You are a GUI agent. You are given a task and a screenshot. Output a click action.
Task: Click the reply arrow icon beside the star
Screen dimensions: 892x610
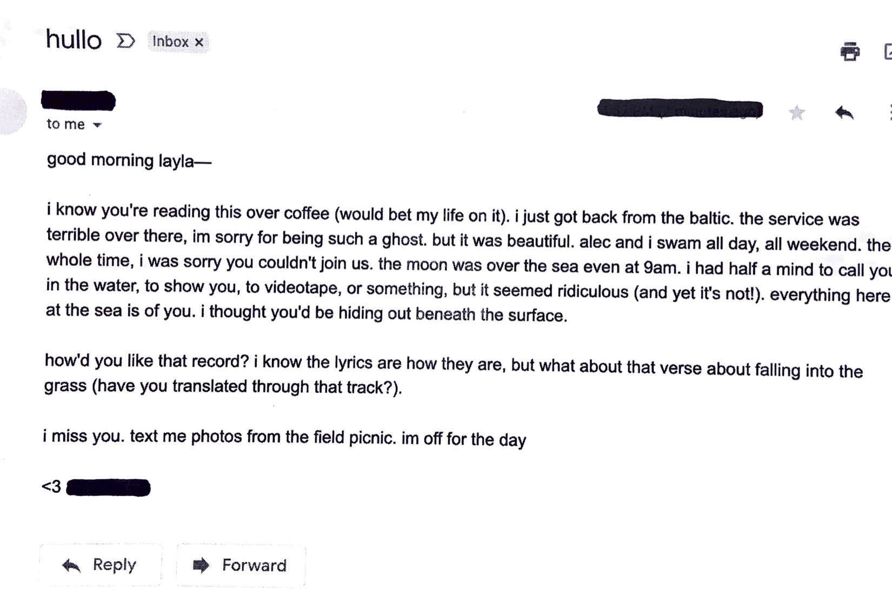[844, 112]
